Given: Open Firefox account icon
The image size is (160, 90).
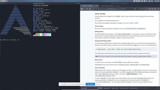Looking at the screenshot, I should tap(155, 9).
